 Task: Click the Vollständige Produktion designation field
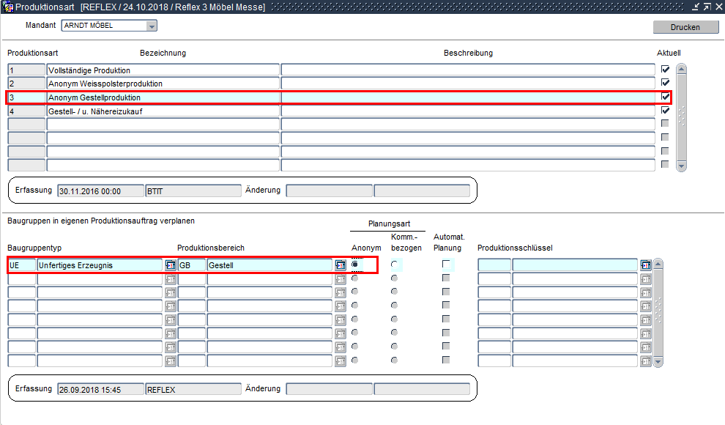click(x=163, y=70)
